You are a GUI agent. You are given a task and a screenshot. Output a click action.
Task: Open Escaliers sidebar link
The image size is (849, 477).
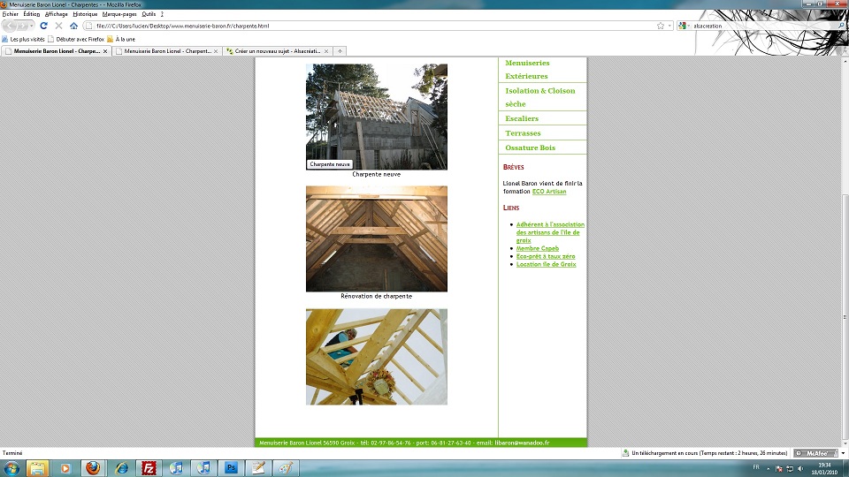point(522,118)
